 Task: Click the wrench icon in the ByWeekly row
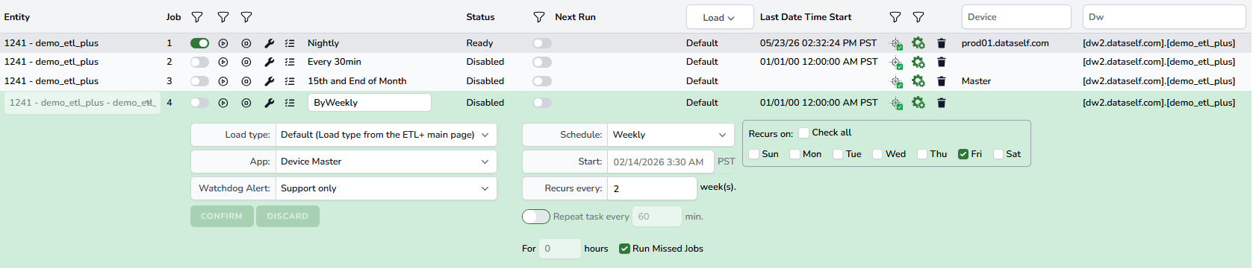tap(270, 103)
